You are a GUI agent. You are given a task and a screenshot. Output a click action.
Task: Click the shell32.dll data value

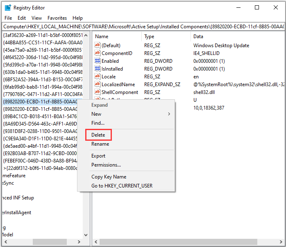[x=204, y=92]
